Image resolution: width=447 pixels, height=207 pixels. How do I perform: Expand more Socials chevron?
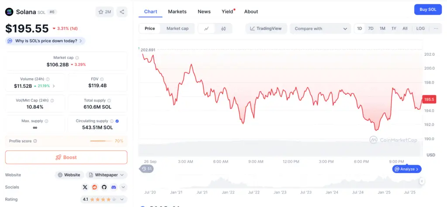point(123,187)
